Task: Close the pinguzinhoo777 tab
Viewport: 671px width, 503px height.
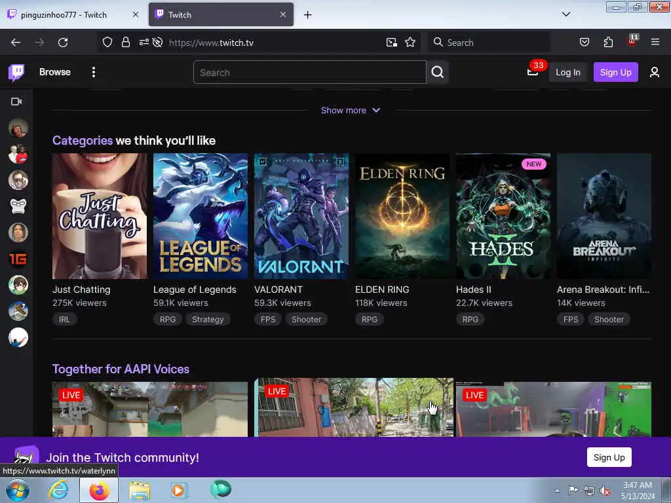Action: pyautogui.click(x=136, y=15)
